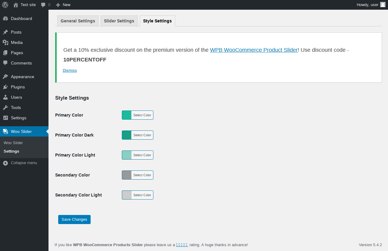Viewport: 388px width, 251px height.
Task: Click the Plugins plug icon
Action: [x=5, y=87]
